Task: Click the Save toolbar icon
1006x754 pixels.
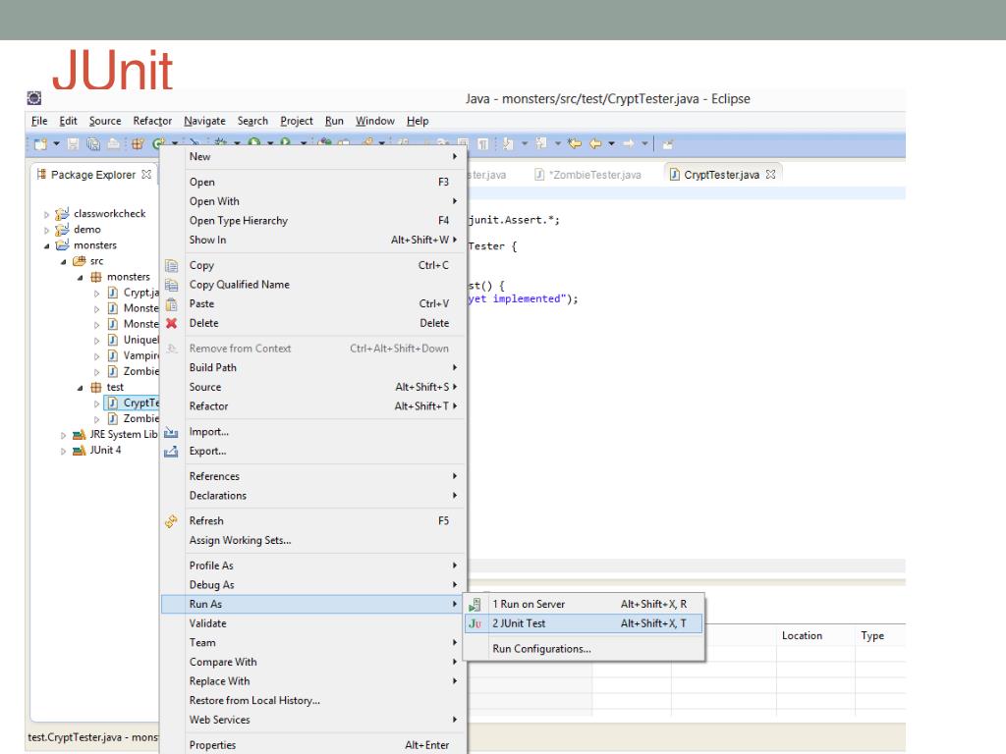Action: pos(73,144)
